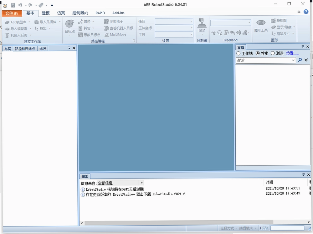Select the Freehand move tool

[x=213, y=33]
